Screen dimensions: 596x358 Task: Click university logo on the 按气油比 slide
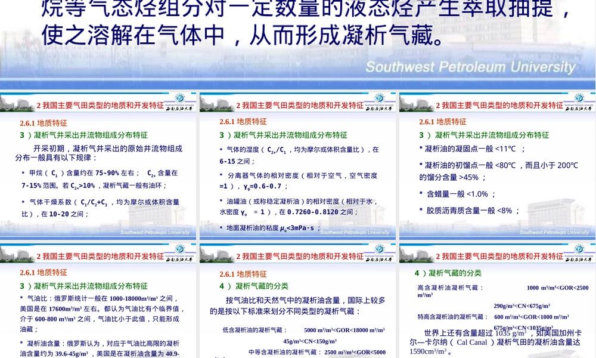tap(379, 254)
